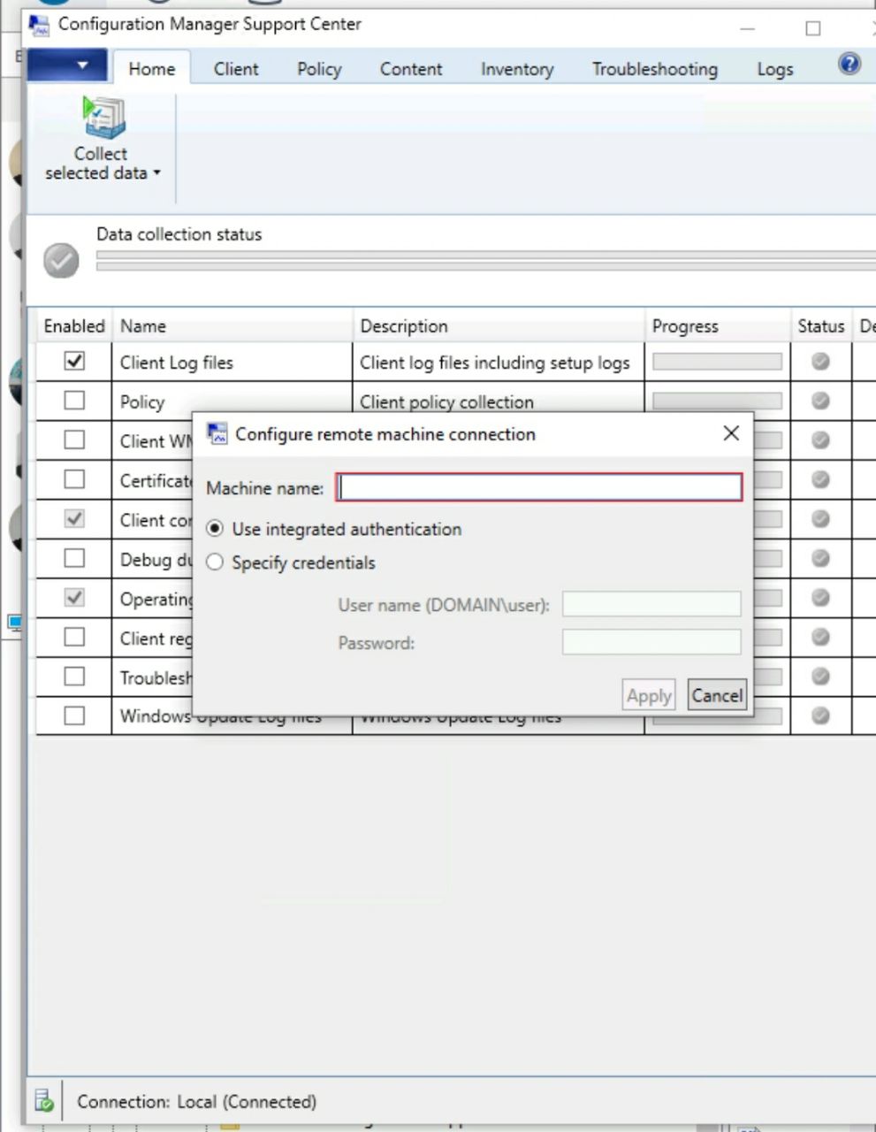Click the Data collection status check icon
Viewport: 876px width, 1132px height.
pos(61,261)
